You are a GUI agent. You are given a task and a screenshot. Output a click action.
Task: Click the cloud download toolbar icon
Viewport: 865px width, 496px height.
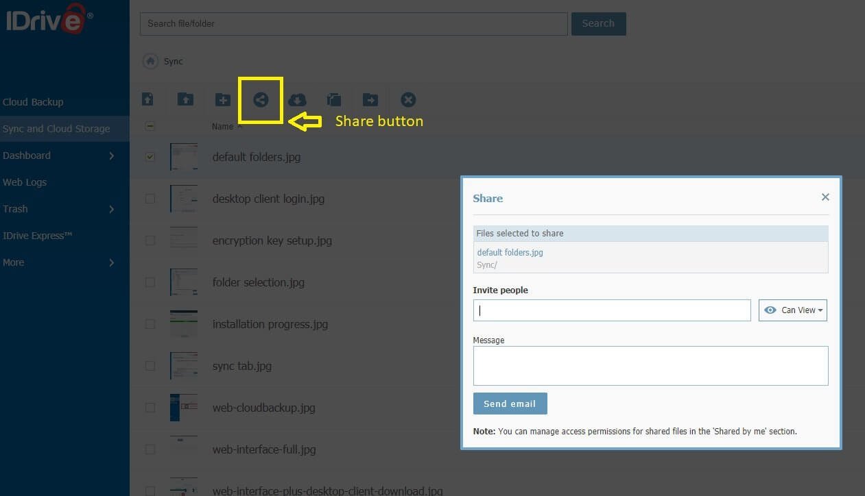coord(297,100)
